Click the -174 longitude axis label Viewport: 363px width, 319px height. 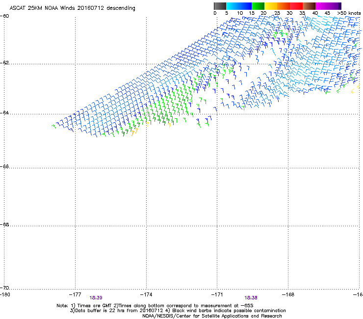(x=146, y=294)
